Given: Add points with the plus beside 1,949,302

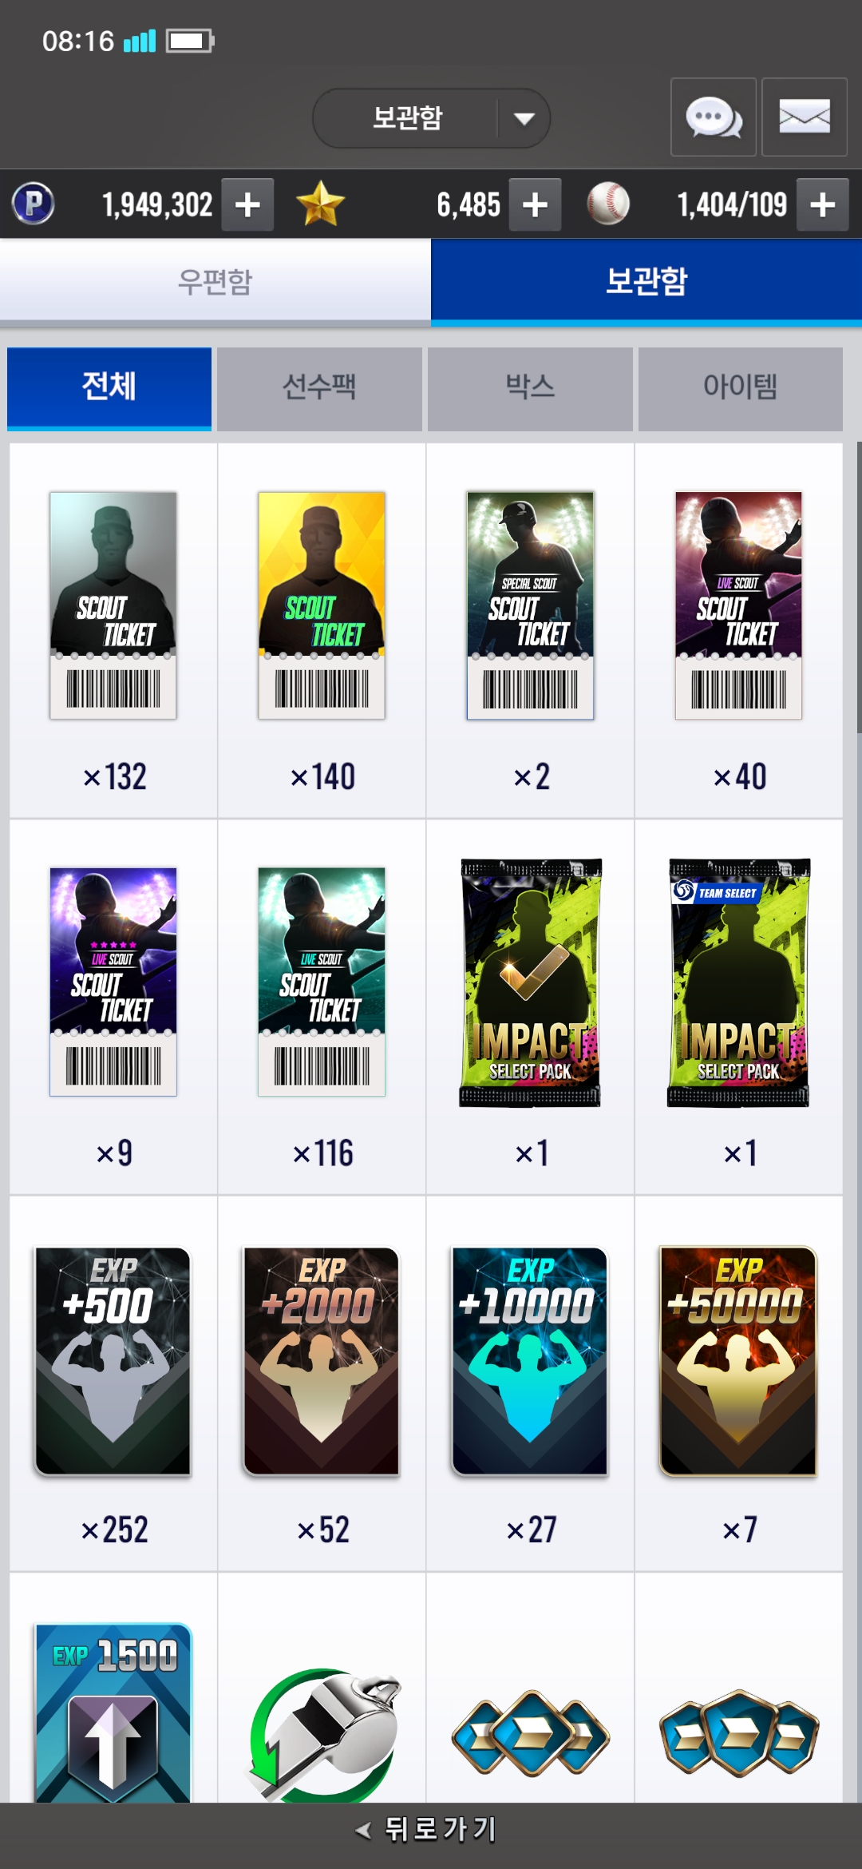Looking at the screenshot, I should (x=247, y=205).
